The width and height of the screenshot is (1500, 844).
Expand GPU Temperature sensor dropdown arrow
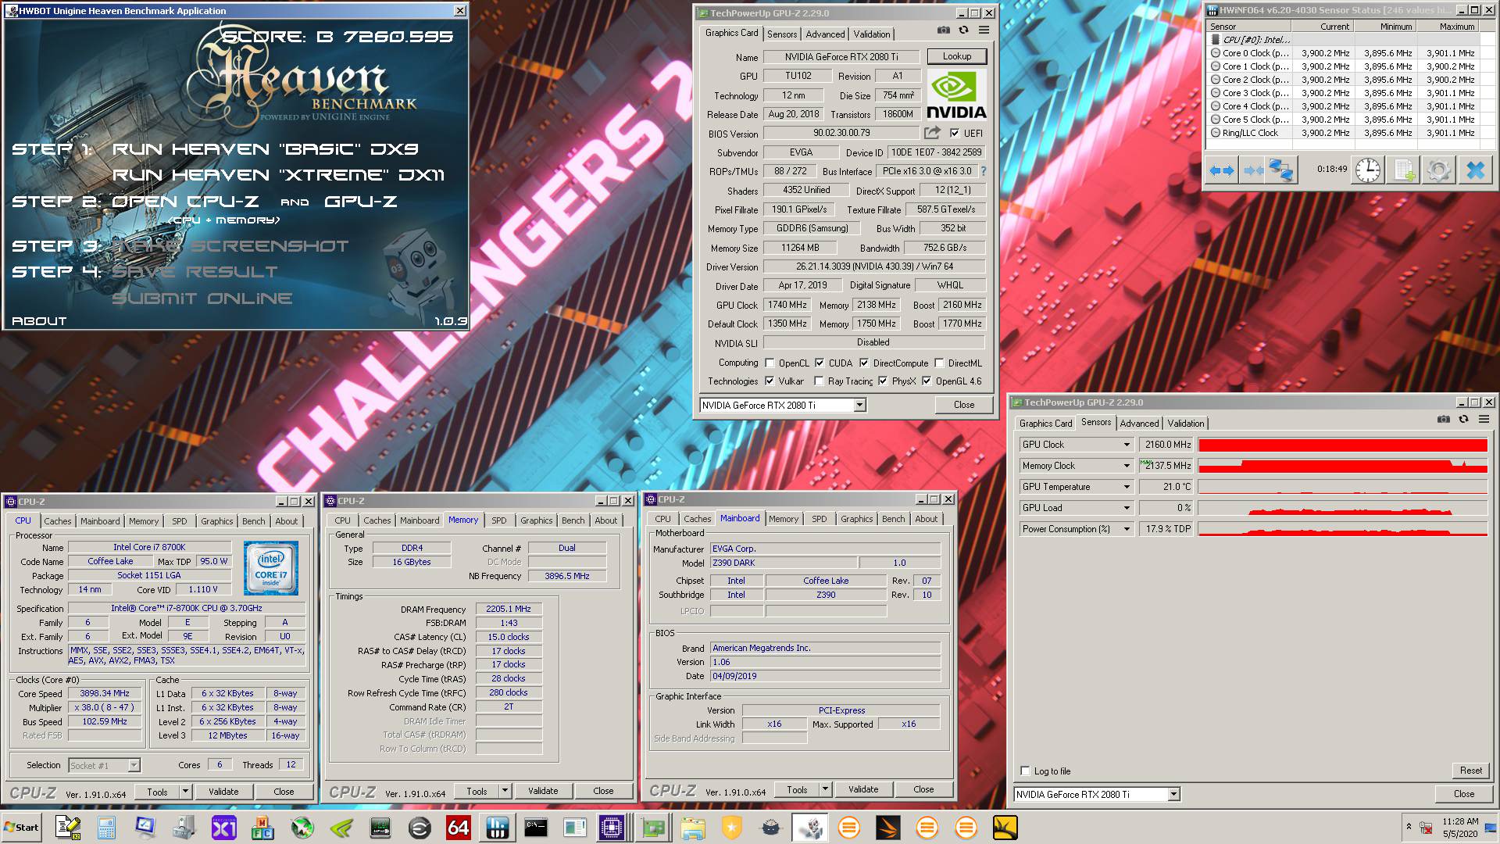[x=1127, y=487]
